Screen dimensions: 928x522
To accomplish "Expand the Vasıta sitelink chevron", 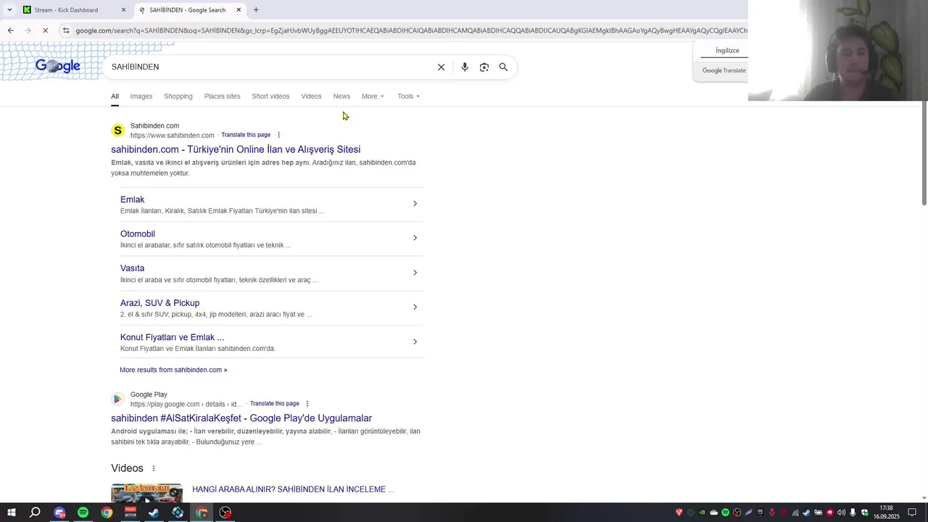I will coord(415,273).
